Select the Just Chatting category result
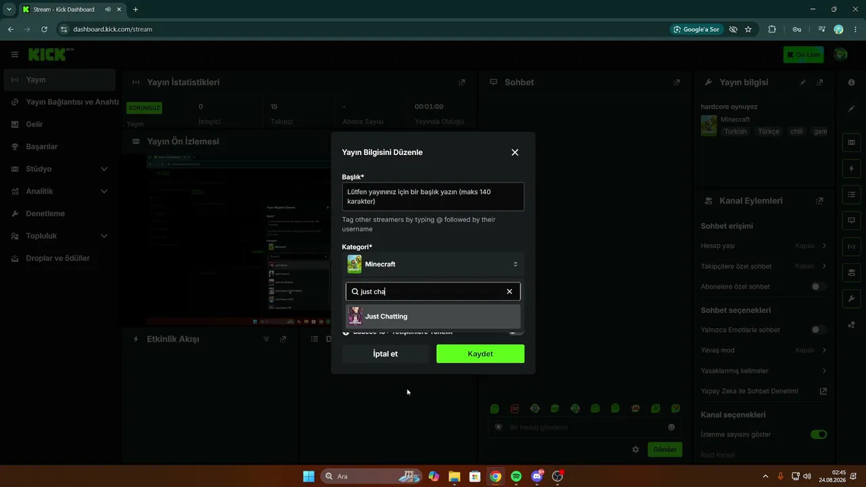 (433, 317)
